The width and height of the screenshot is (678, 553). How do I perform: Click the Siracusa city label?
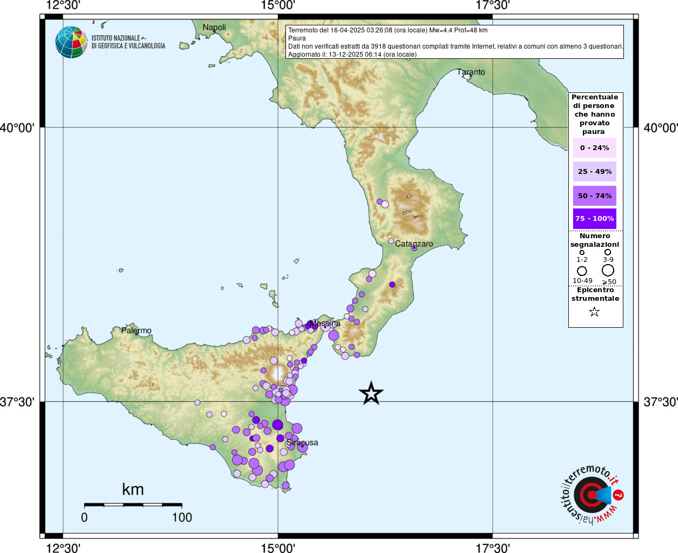[x=302, y=442]
